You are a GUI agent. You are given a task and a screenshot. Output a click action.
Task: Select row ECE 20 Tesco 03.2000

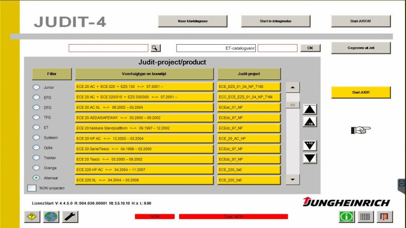[x=144, y=159]
